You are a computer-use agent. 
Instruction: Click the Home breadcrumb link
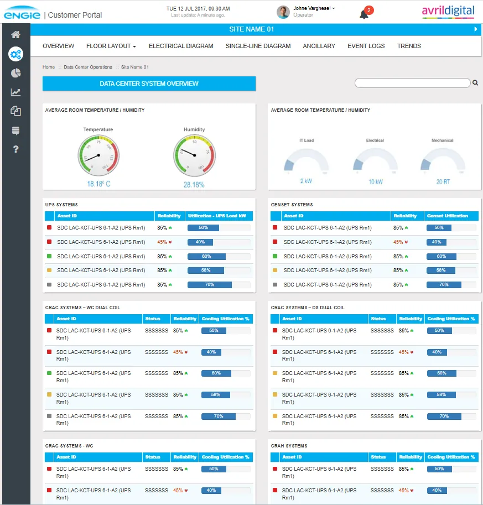tap(49, 67)
